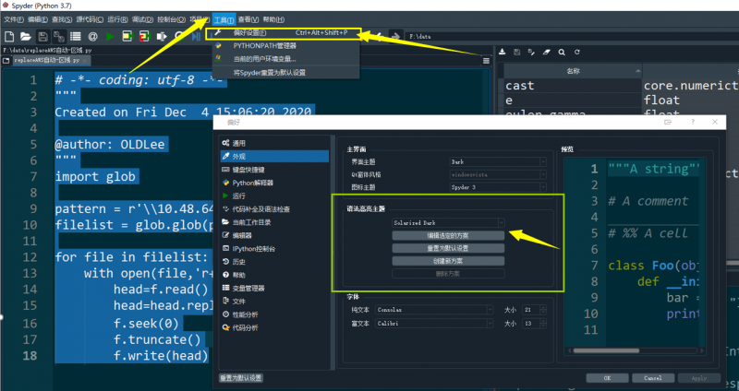Click the new file icon in main toolbar

[x=8, y=36]
